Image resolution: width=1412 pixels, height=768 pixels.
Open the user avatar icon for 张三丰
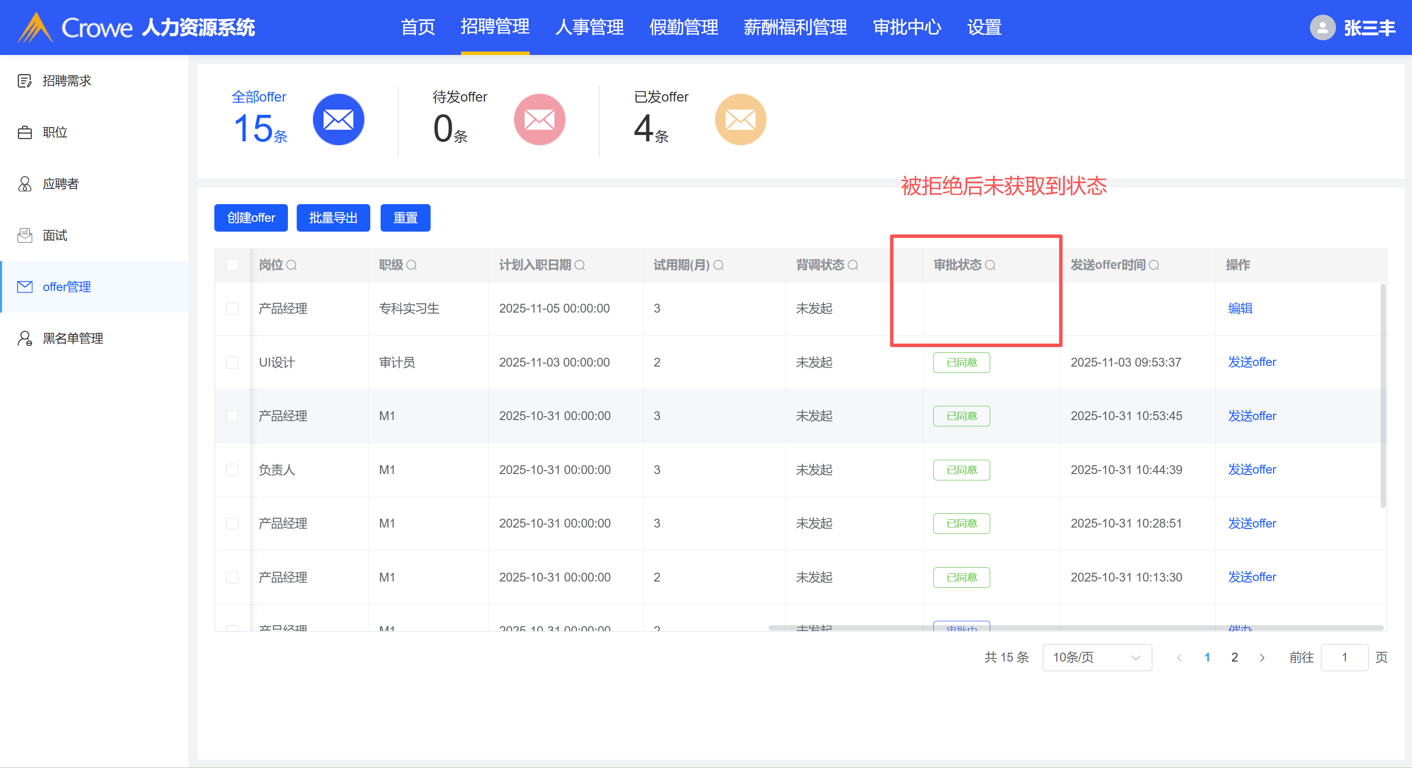coord(1322,27)
